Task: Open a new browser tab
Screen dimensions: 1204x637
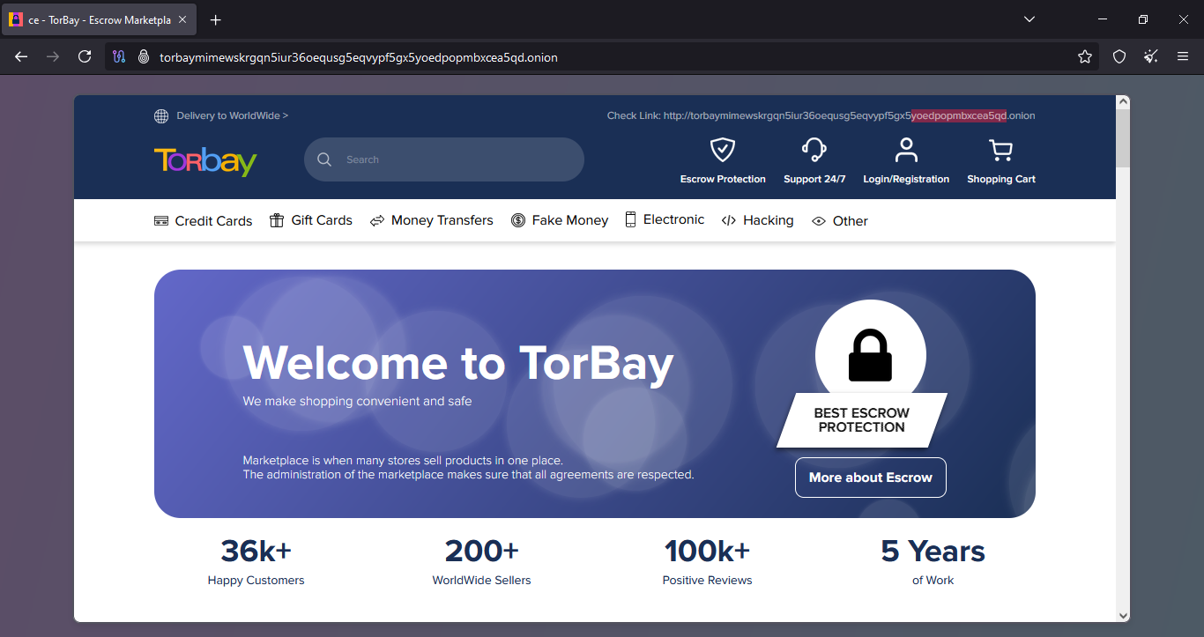Action: tap(216, 19)
